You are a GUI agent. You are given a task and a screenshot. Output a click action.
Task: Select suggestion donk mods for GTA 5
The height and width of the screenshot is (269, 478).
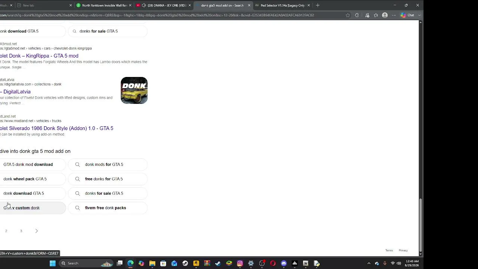tap(108, 164)
